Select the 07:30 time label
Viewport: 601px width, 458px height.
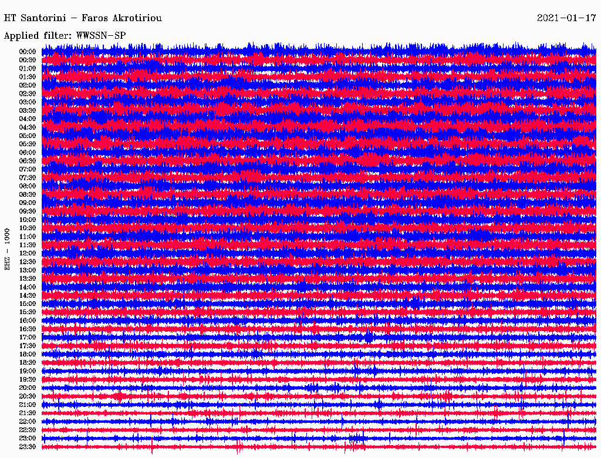(x=28, y=177)
